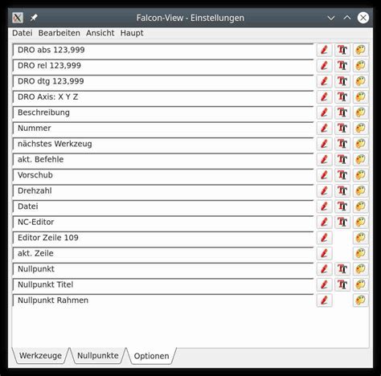Click the red pen icon for DRO abs
Viewport: 381px width, 376px height.
coord(324,50)
